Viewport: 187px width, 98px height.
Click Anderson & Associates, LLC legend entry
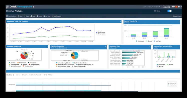(85, 64)
